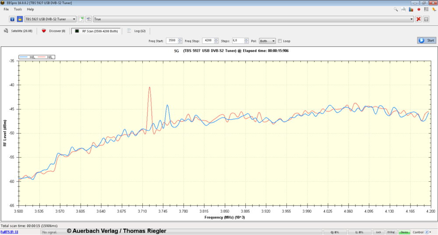Image resolution: width=438 pixels, height=235 pixels.
Task: Click the 'No signal.' status text
Action: click(50, 232)
